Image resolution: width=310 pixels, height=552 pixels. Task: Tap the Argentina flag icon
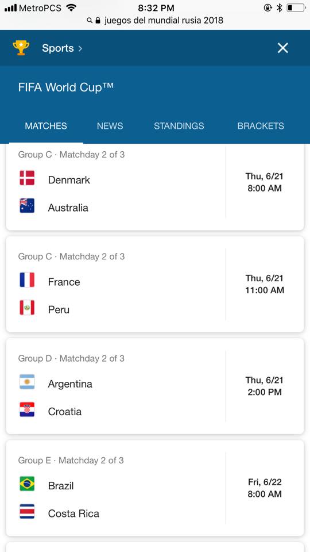point(27,382)
